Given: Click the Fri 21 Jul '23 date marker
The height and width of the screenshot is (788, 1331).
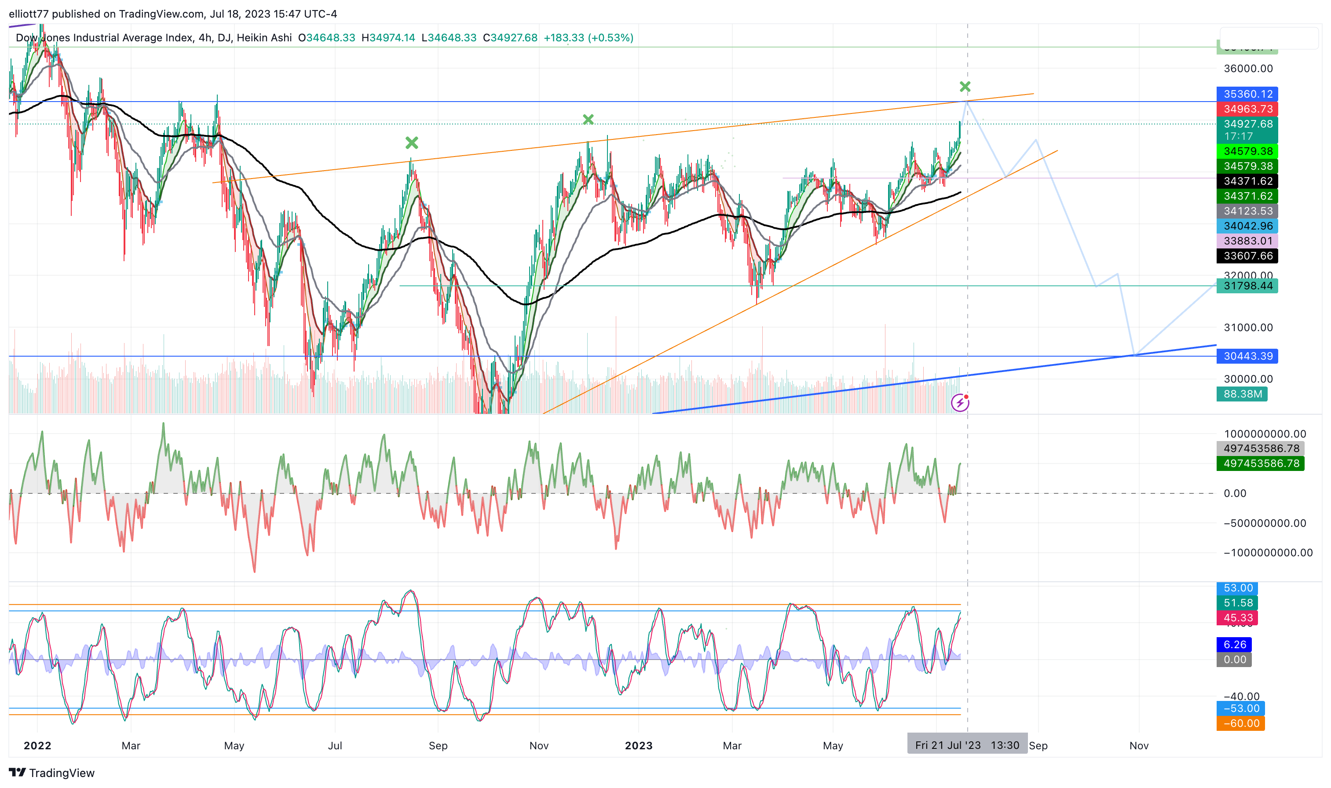Looking at the screenshot, I should click(x=967, y=745).
